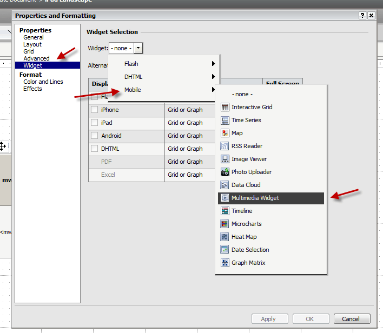Screen dimensions: 383x333
Task: Click the Photo Uploader camera icon
Action: pos(225,172)
